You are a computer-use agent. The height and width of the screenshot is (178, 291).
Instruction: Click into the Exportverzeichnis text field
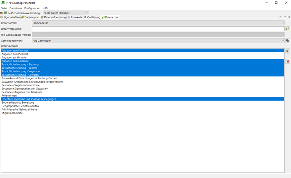click(158, 29)
